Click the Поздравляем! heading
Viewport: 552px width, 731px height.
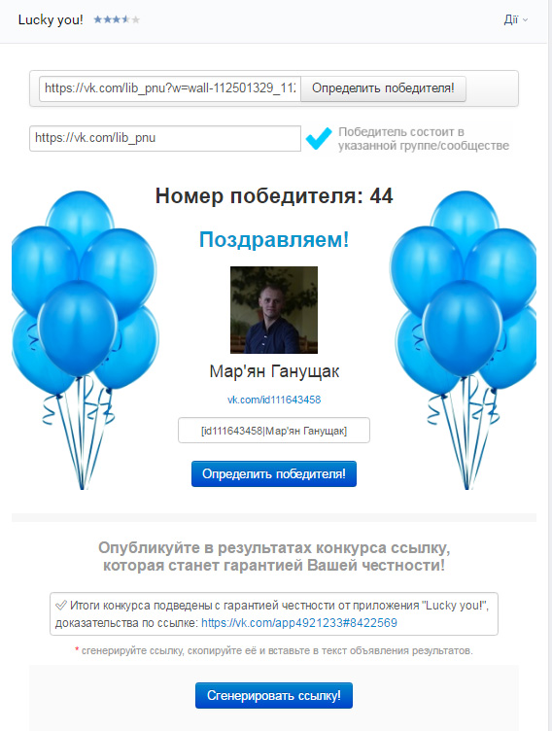click(274, 240)
